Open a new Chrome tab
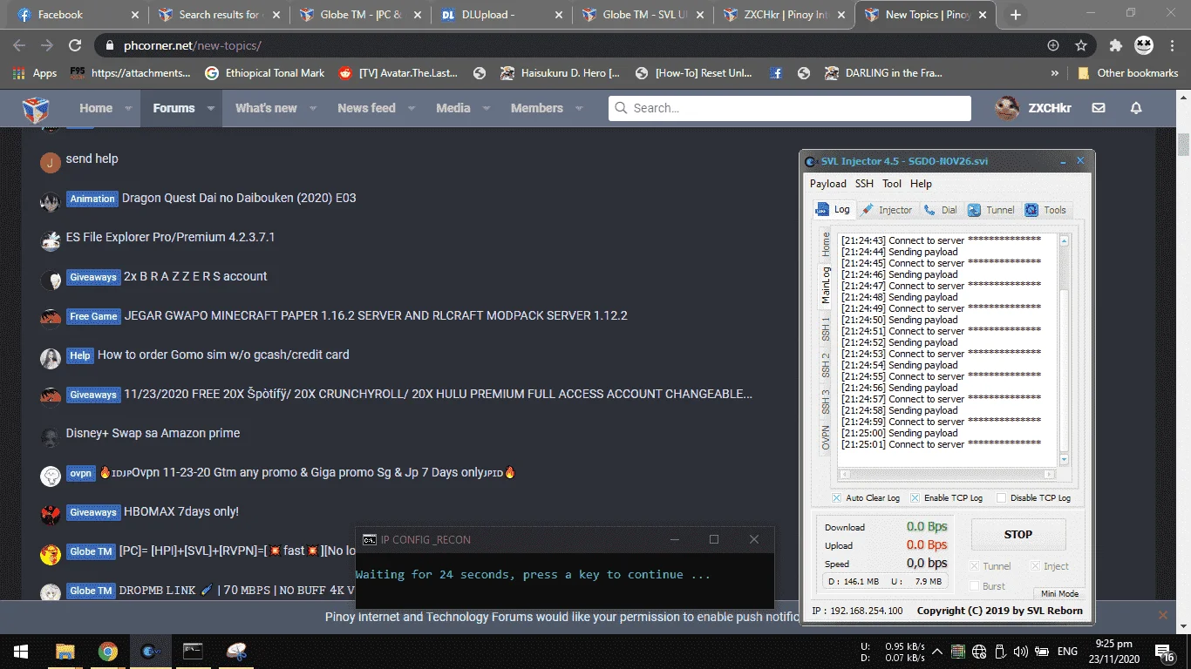This screenshot has width=1191, height=669. pyautogui.click(x=1016, y=15)
